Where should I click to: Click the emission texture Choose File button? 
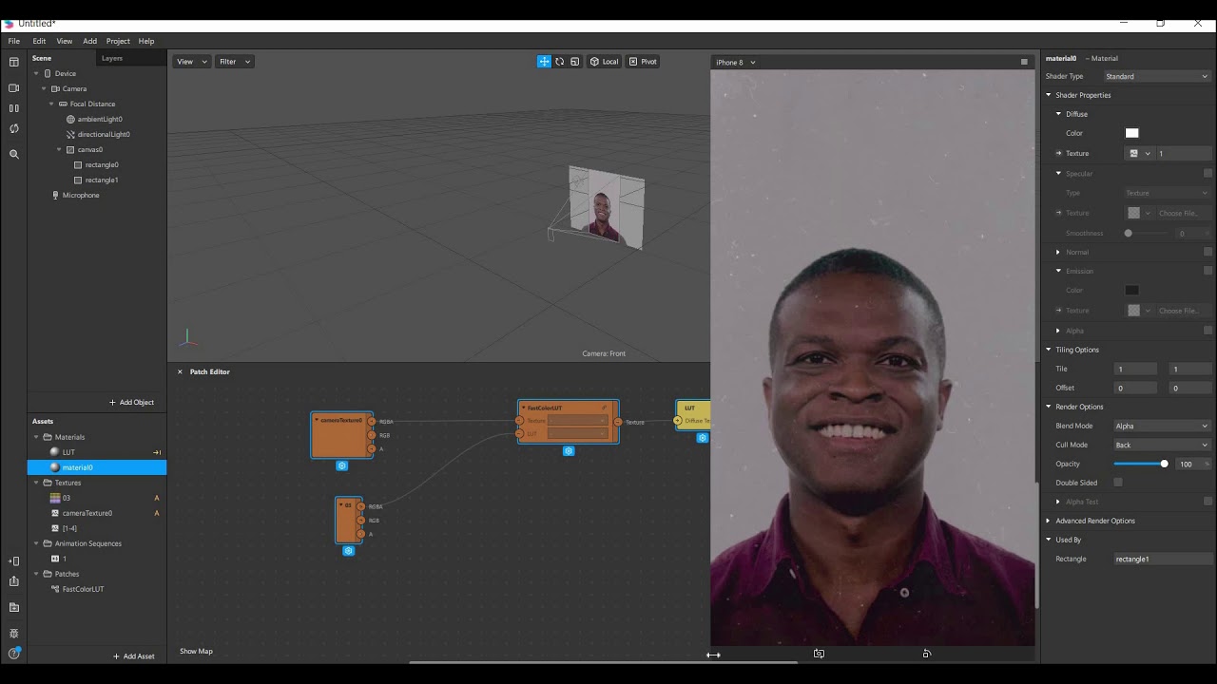click(x=1185, y=311)
